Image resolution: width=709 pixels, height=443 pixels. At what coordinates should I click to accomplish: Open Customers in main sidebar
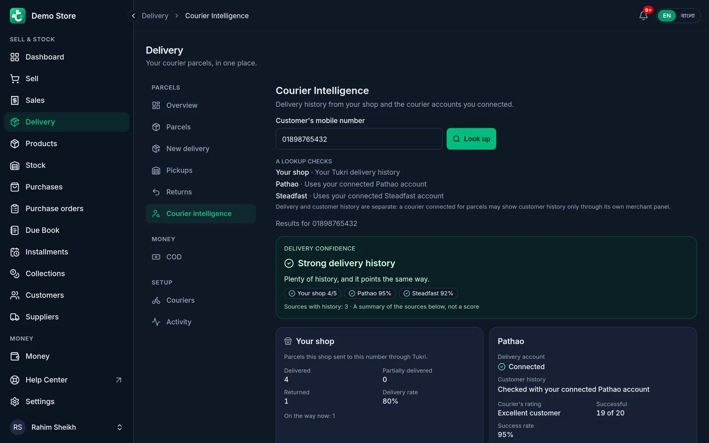pos(66,295)
